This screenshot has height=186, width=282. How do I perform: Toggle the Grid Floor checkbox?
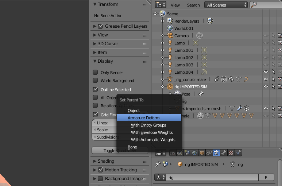(x=95, y=115)
